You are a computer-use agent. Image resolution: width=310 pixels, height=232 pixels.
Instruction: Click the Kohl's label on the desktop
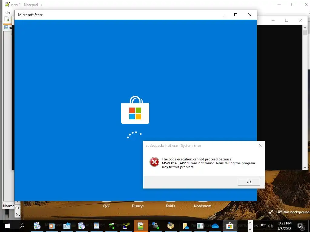(170, 206)
